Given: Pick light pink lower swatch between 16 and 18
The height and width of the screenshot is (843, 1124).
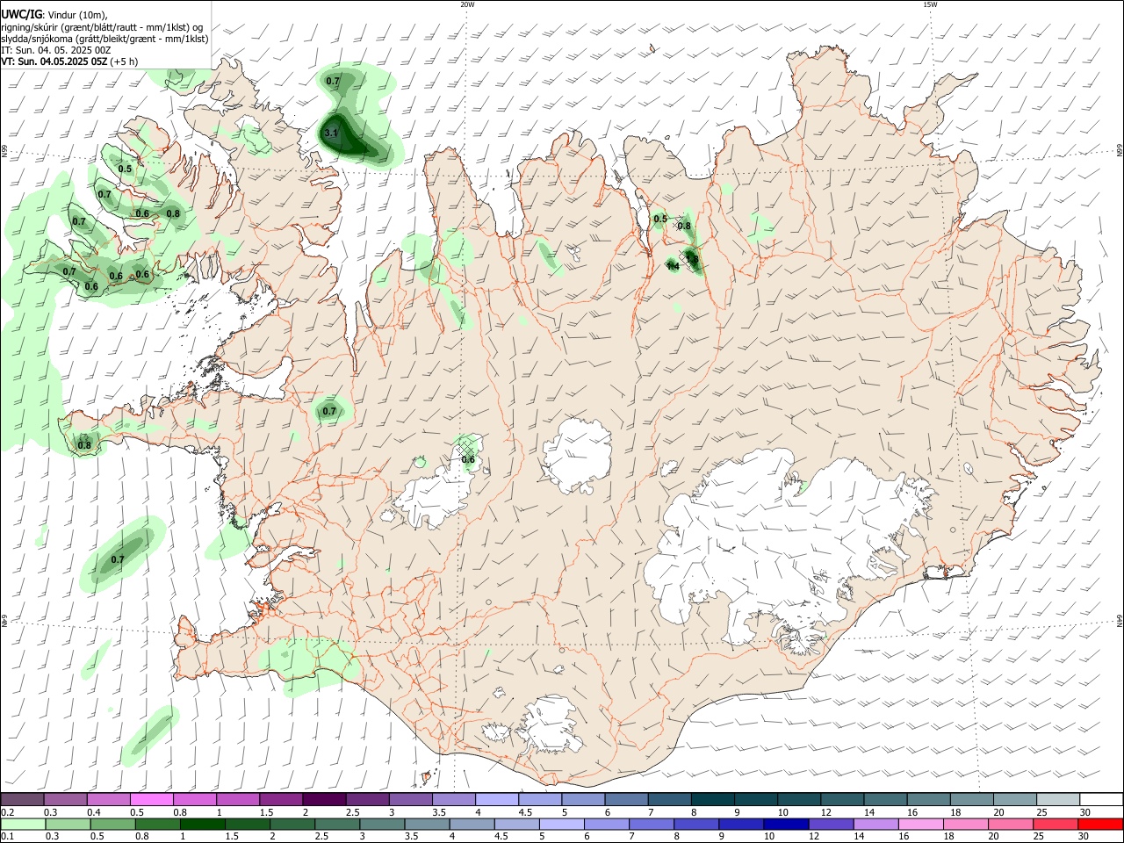Looking at the screenshot, I should 919,824.
